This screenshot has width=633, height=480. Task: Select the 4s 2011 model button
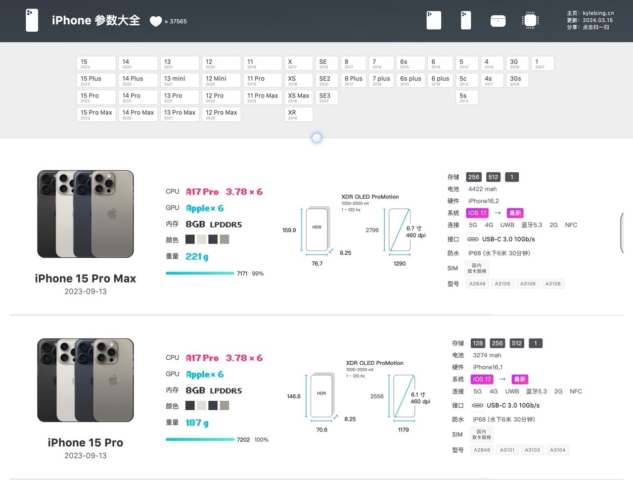coord(492,81)
